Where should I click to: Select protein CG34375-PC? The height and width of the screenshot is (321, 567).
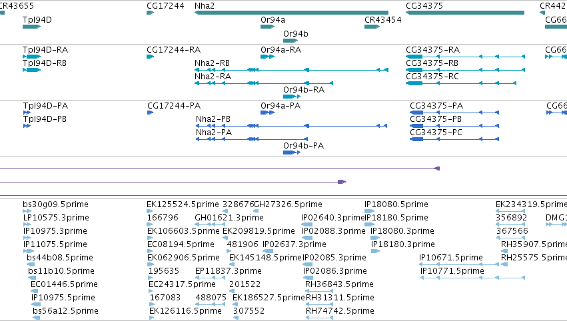(x=436, y=133)
